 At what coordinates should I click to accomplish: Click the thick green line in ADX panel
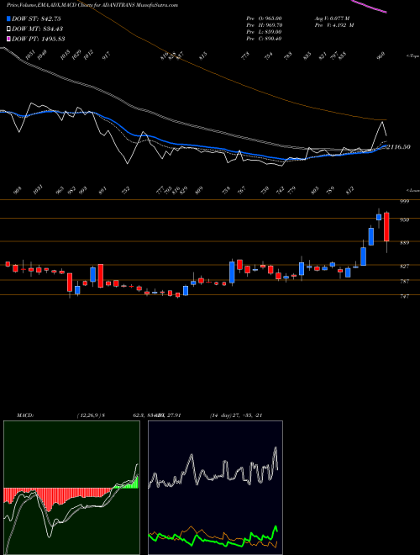click(213, 540)
